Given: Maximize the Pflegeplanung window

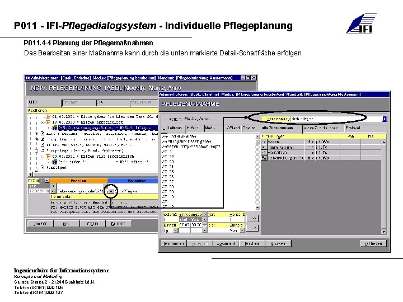Looking at the screenshot, I should coord(248,78).
